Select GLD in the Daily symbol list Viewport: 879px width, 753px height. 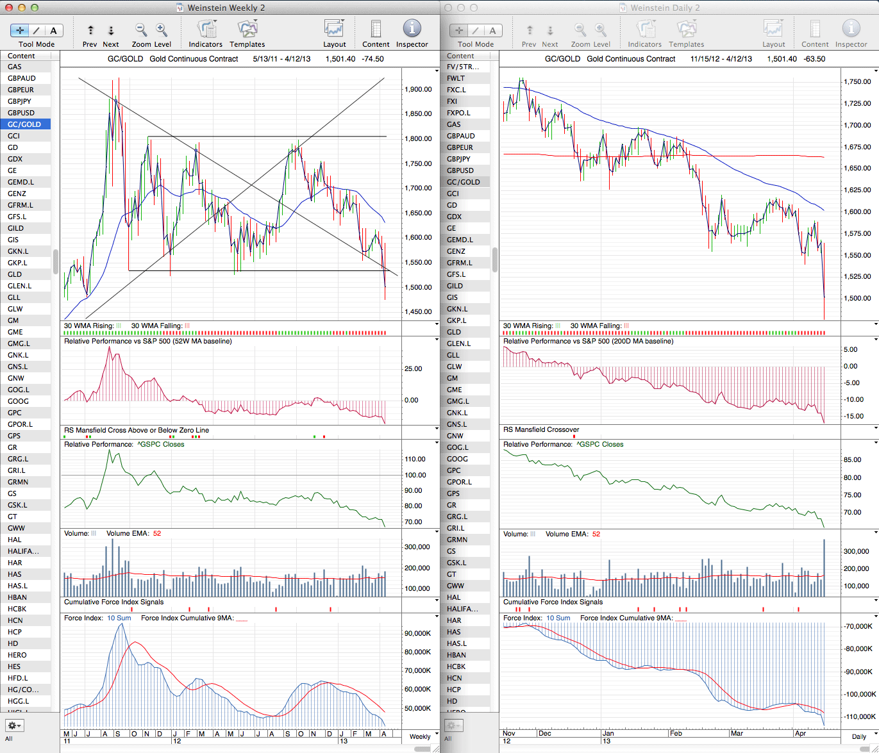454,332
